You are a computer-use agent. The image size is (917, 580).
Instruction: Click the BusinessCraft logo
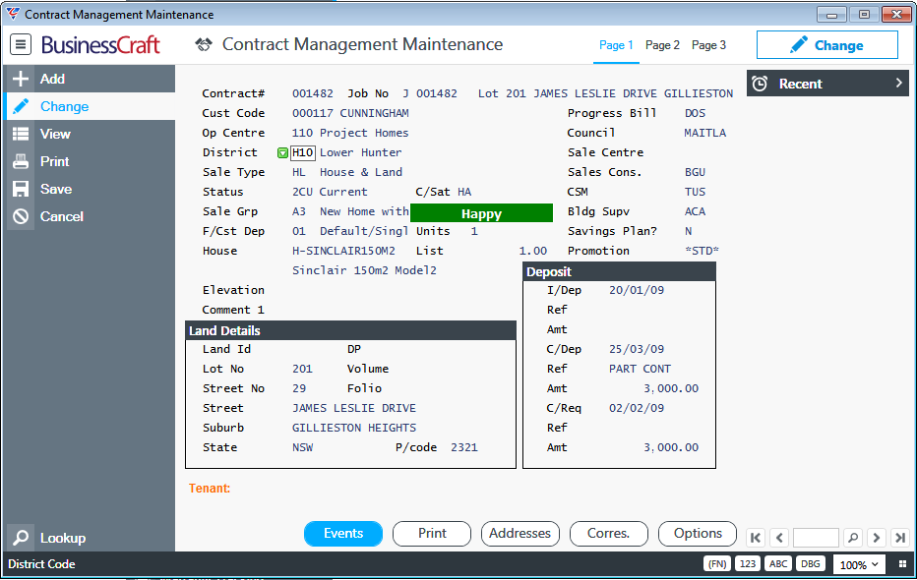click(100, 45)
